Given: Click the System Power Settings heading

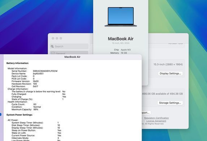Looking at the screenshot, I should point(20,115).
